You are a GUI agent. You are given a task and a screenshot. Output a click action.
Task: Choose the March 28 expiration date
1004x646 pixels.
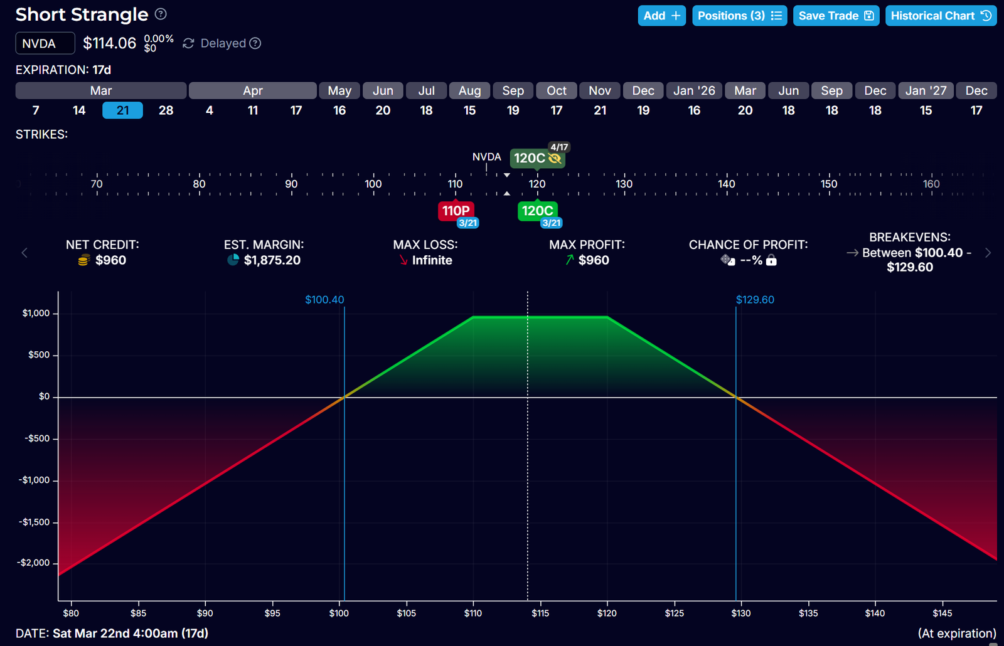point(166,110)
